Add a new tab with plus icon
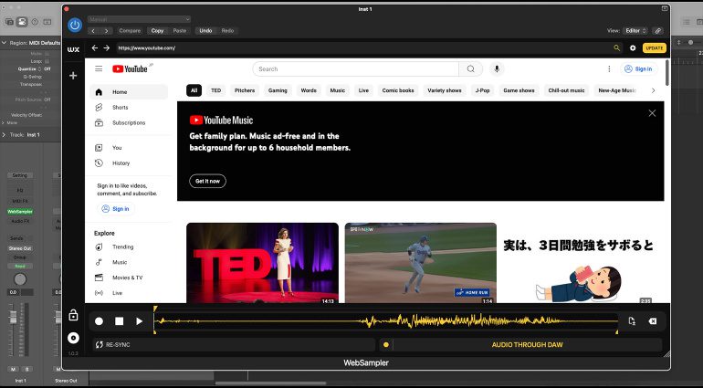The width and height of the screenshot is (703, 388). click(x=73, y=76)
